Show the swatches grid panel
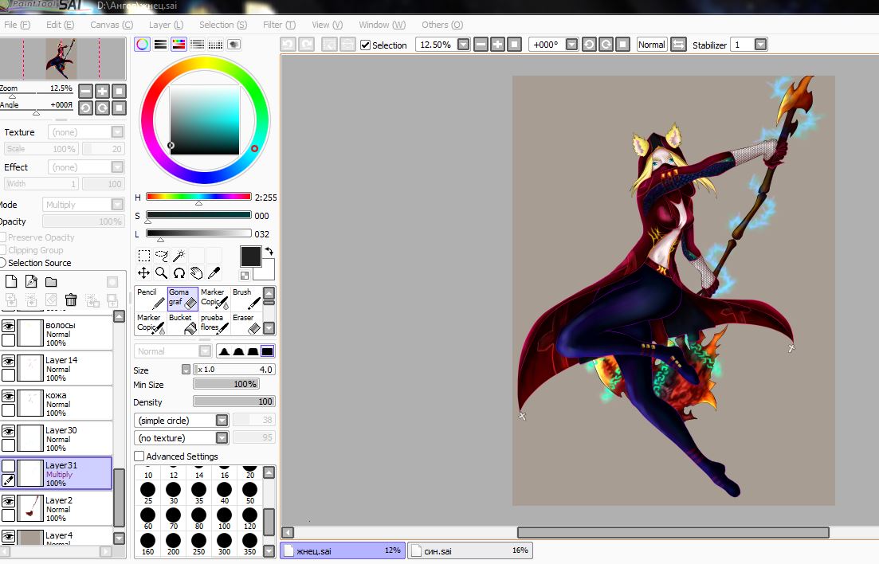Image resolution: width=879 pixels, height=564 pixels. (215, 45)
